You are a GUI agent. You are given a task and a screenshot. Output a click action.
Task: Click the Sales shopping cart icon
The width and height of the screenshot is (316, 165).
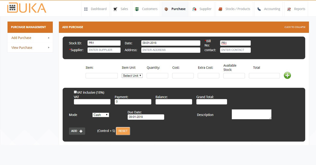pos(115,9)
